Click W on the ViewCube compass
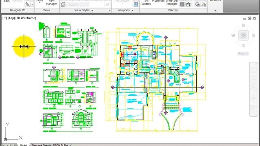This screenshot has height=146, width=260. (x=233, y=36)
